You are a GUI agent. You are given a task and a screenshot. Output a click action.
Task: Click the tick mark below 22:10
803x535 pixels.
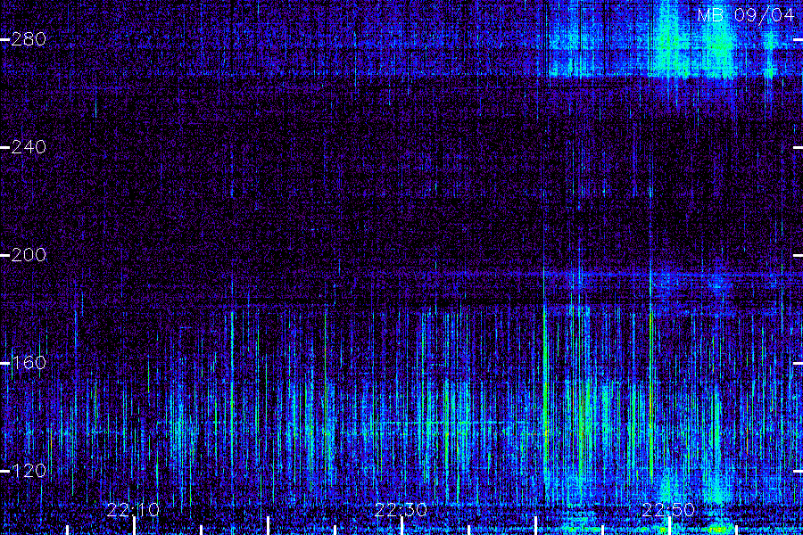(x=134, y=526)
